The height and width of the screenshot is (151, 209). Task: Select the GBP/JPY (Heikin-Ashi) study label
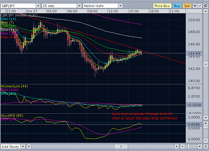19,15
